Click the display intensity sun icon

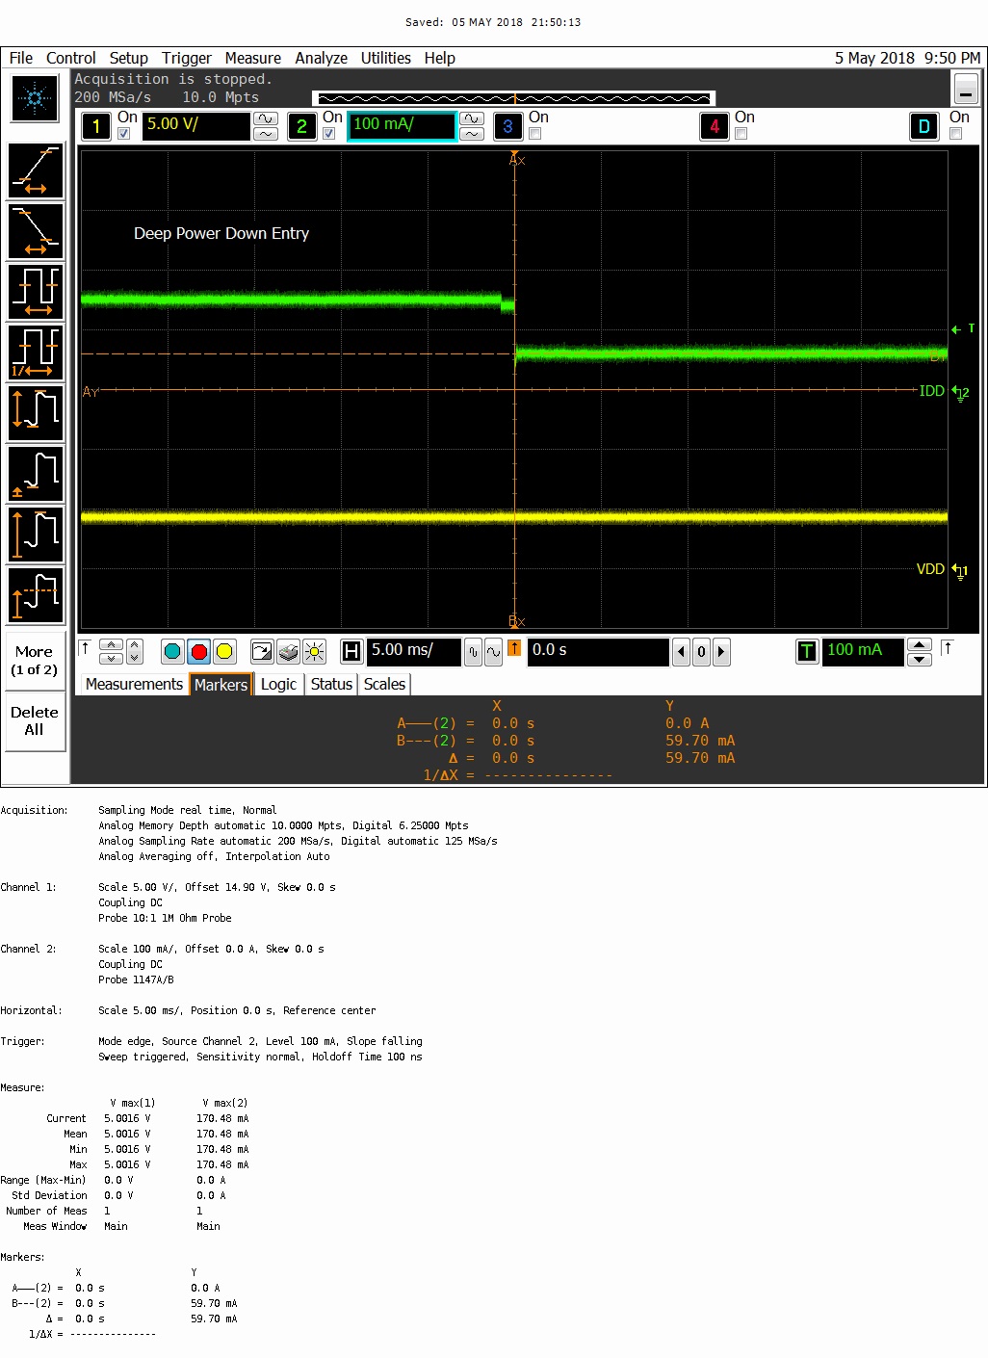point(314,652)
